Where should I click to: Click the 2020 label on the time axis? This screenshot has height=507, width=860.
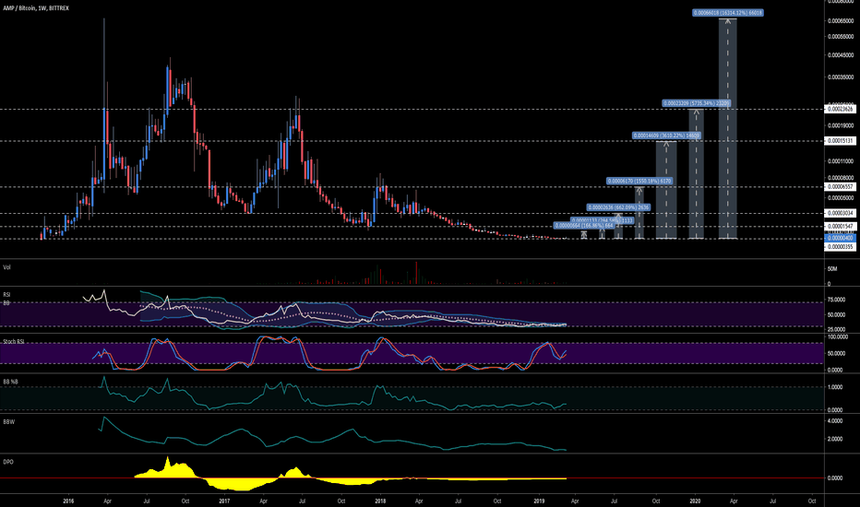[x=695, y=501]
